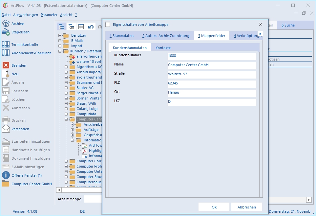Start Stapelscan from the sidebar
Viewport: 316px width, 216px height.
tap(6, 32)
